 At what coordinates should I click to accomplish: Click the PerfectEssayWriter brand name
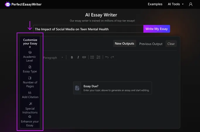pos(27,4)
